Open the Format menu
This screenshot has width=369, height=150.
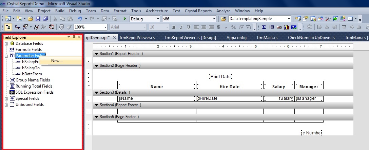120,11
